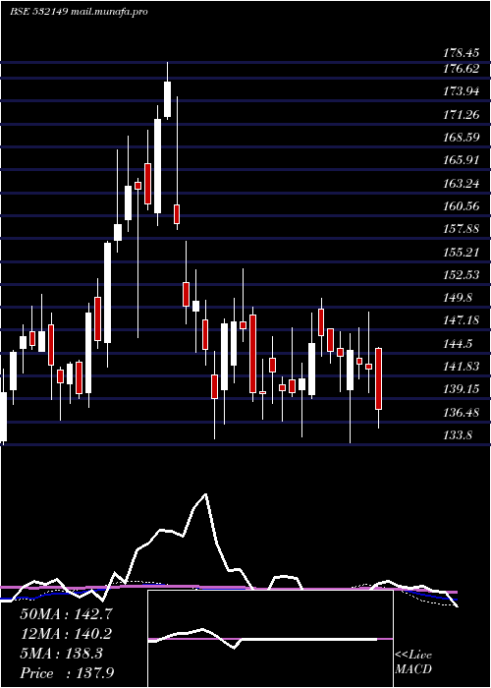Image resolution: width=491 pixels, height=688 pixels.
Task: Select the 157.88 price axis label
Action: (461, 229)
